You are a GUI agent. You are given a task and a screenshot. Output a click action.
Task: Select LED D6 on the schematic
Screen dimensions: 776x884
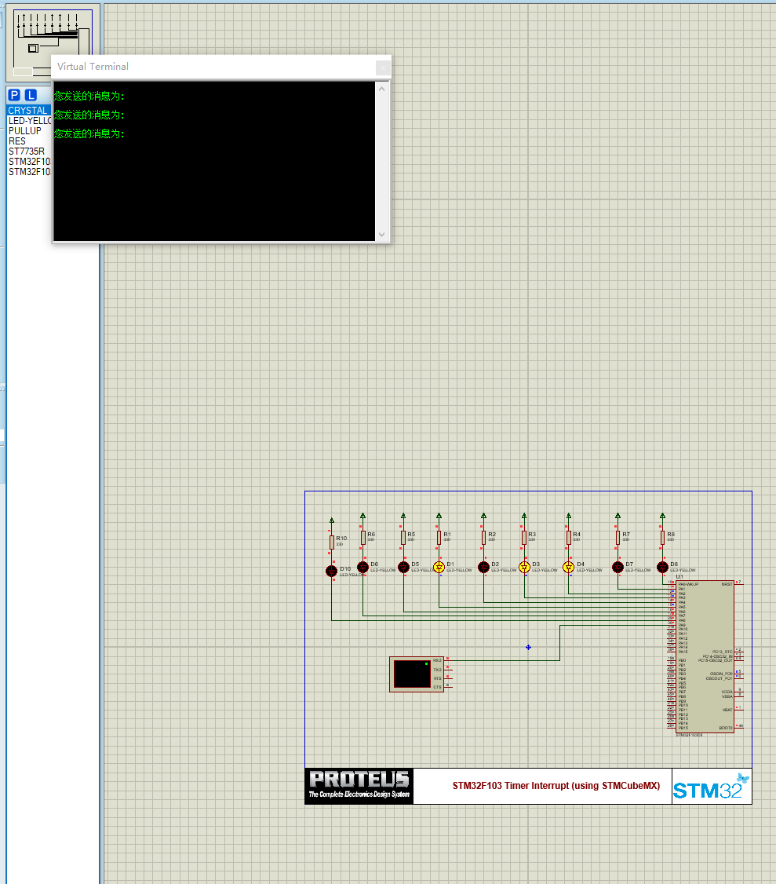[363, 567]
